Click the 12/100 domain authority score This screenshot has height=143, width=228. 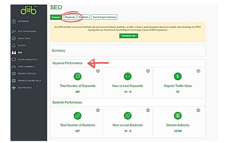click(178, 131)
